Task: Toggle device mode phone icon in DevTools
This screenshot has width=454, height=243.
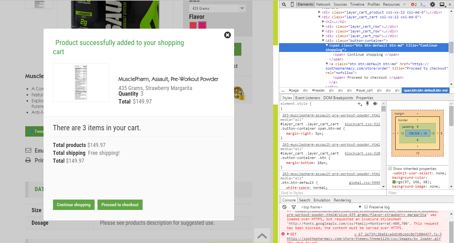Action: 292,4
